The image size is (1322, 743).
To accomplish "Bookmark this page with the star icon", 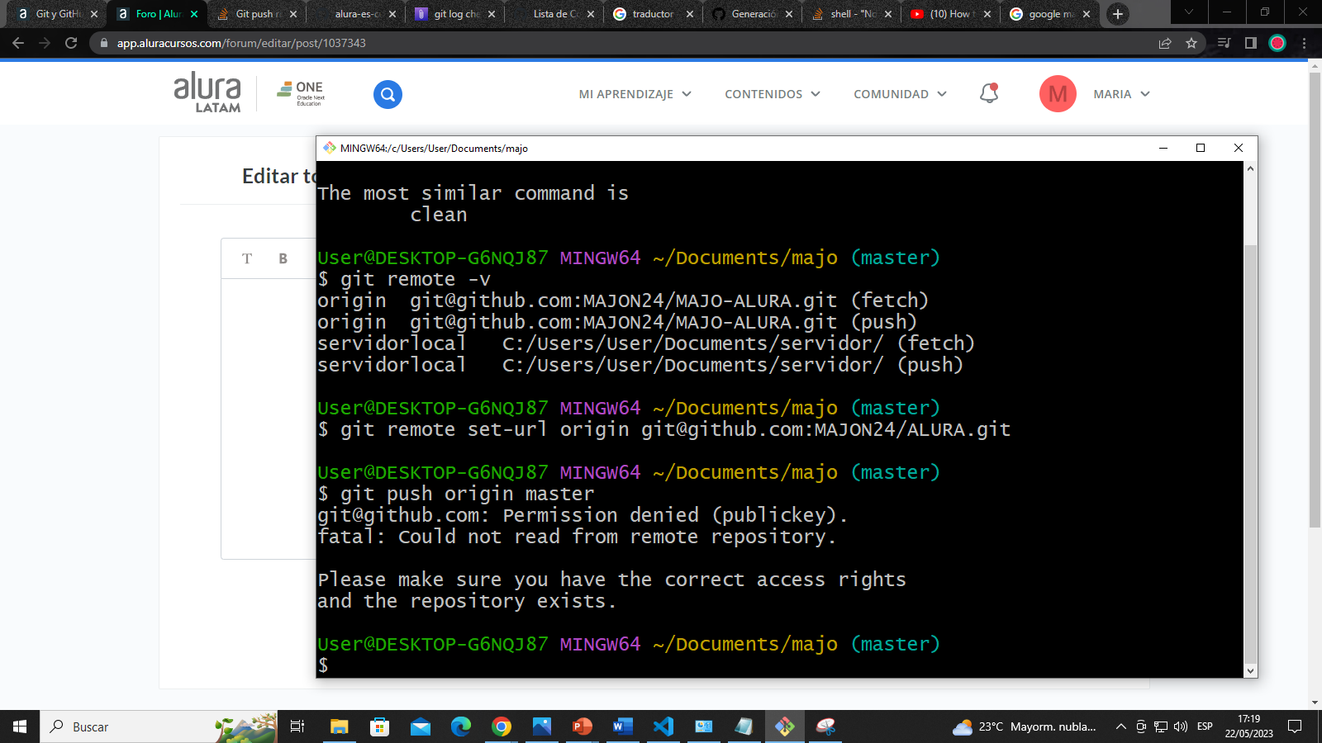I will click(x=1191, y=43).
